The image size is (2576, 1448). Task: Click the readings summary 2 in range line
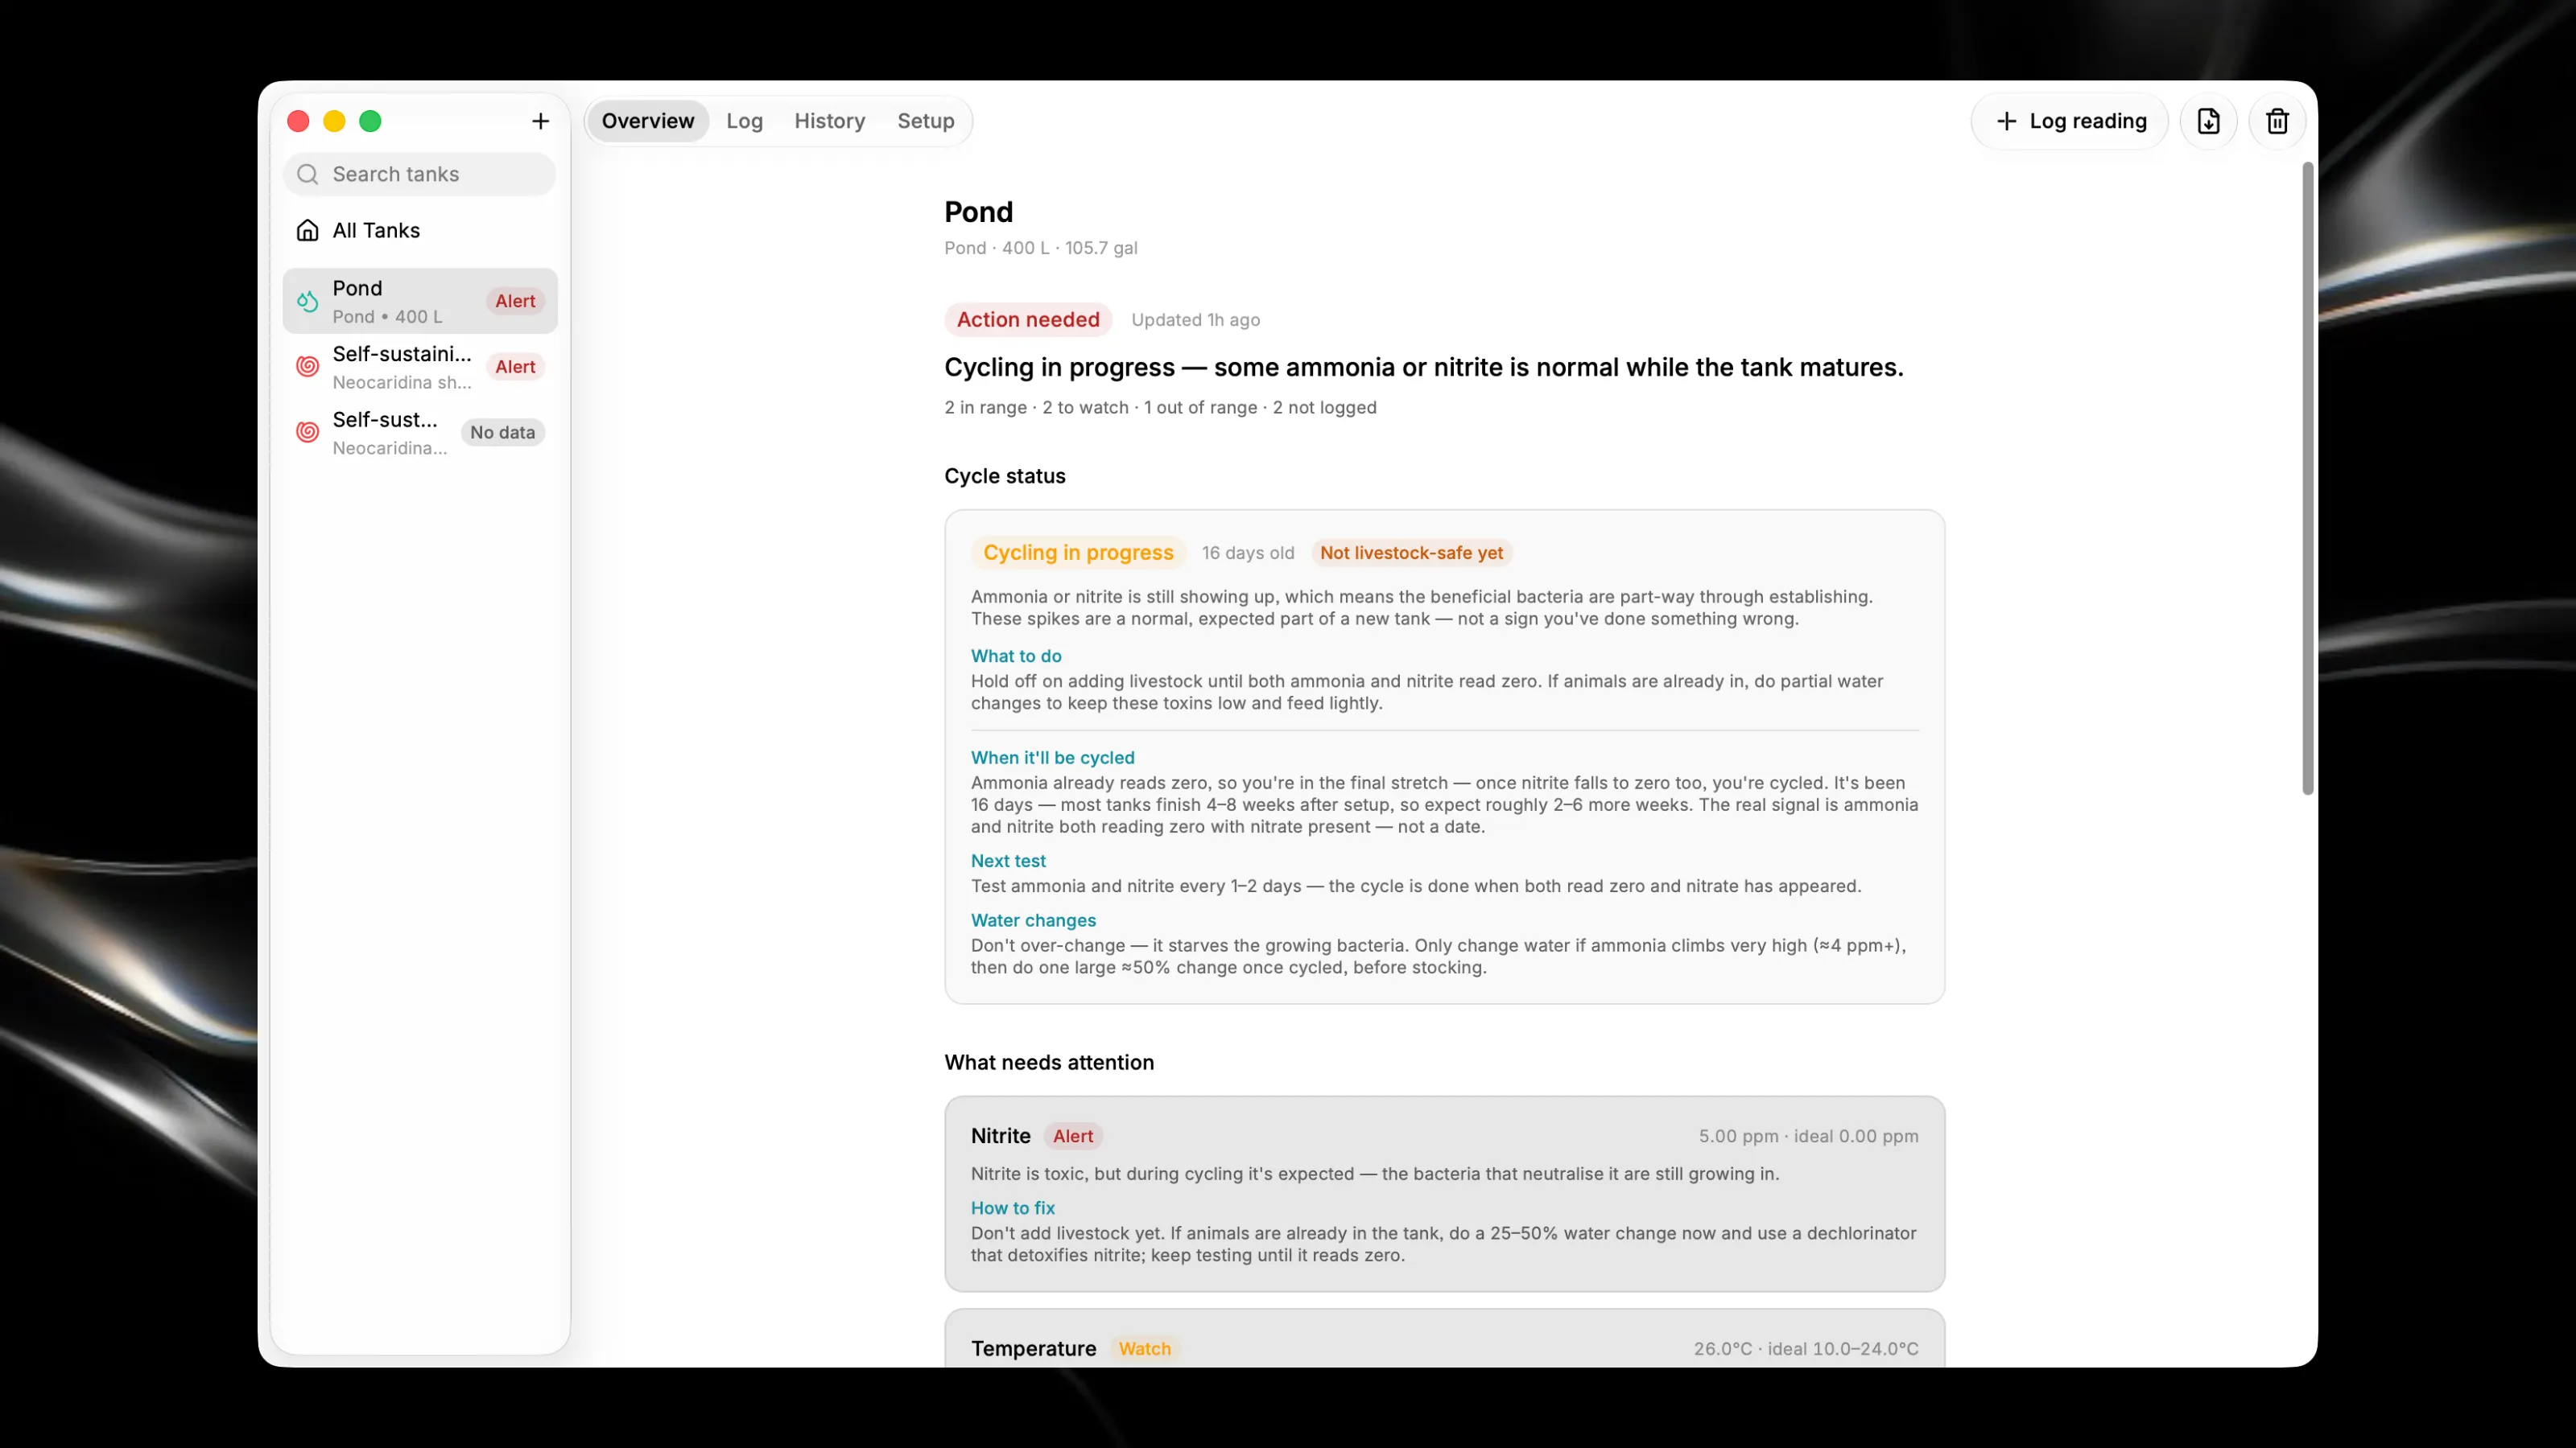pos(1160,408)
